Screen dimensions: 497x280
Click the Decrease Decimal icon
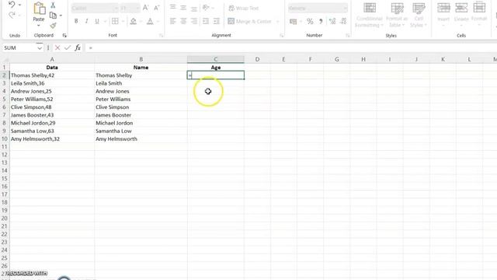[343, 21]
